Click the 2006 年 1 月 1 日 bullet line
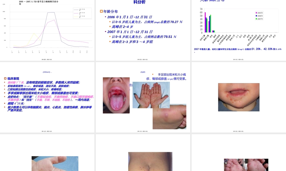 coord(130,17)
